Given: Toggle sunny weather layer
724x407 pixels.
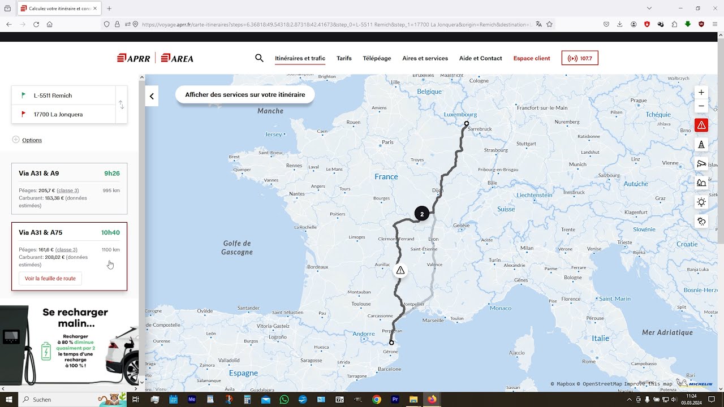Looking at the screenshot, I should [701, 202].
